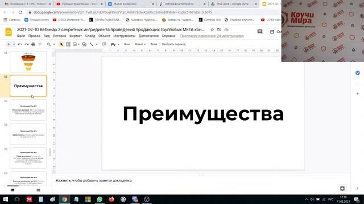Click the Zoom magnifier tool
Image resolution: width=364 pixels, height=204 pixels.
(x=49, y=44)
